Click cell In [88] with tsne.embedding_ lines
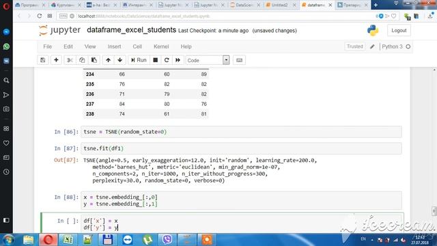Image resolution: width=437 pixels, height=246 pixels. pos(241,200)
